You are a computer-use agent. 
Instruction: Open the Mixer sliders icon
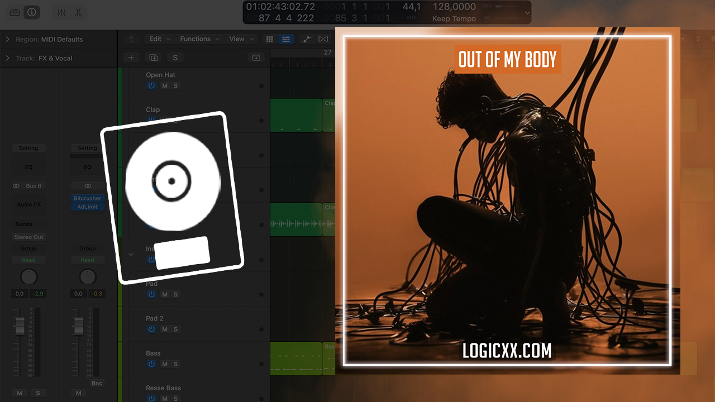pos(61,12)
